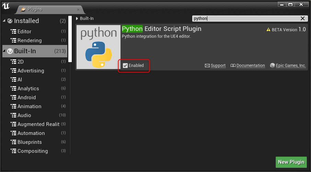
Task: Click the Built-In category icon
Action: click(x=10, y=51)
